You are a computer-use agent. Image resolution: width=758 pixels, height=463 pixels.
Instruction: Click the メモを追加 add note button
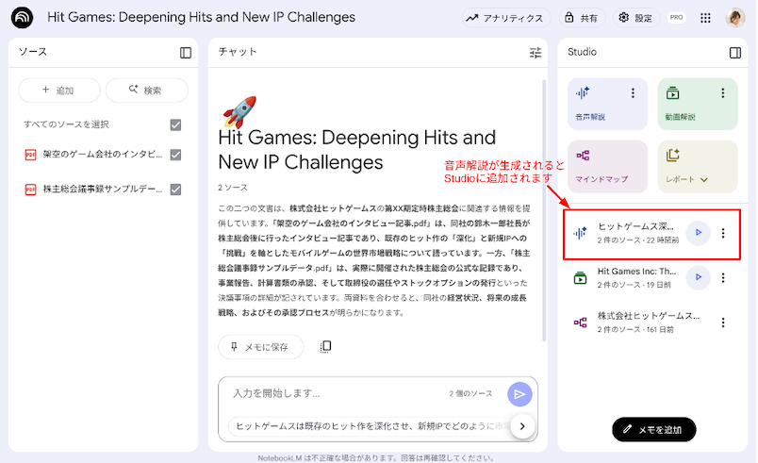(654, 430)
